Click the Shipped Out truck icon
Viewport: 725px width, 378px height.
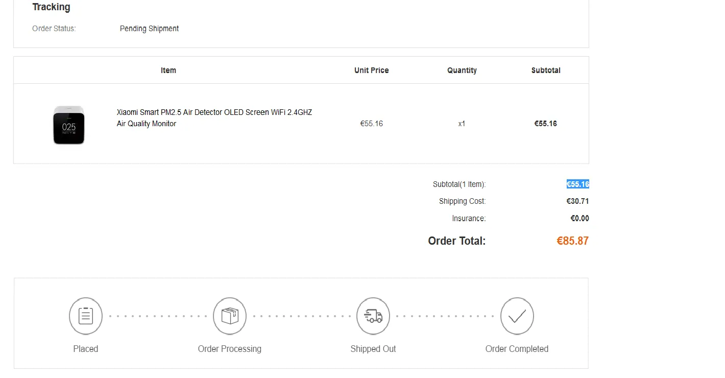[x=373, y=316]
